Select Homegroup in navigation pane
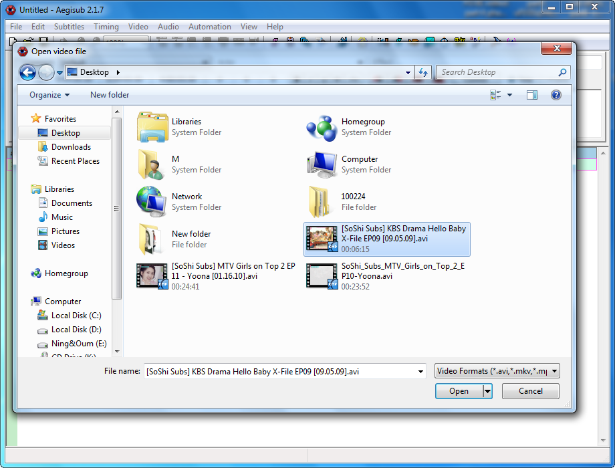615x468 pixels. tap(59, 273)
